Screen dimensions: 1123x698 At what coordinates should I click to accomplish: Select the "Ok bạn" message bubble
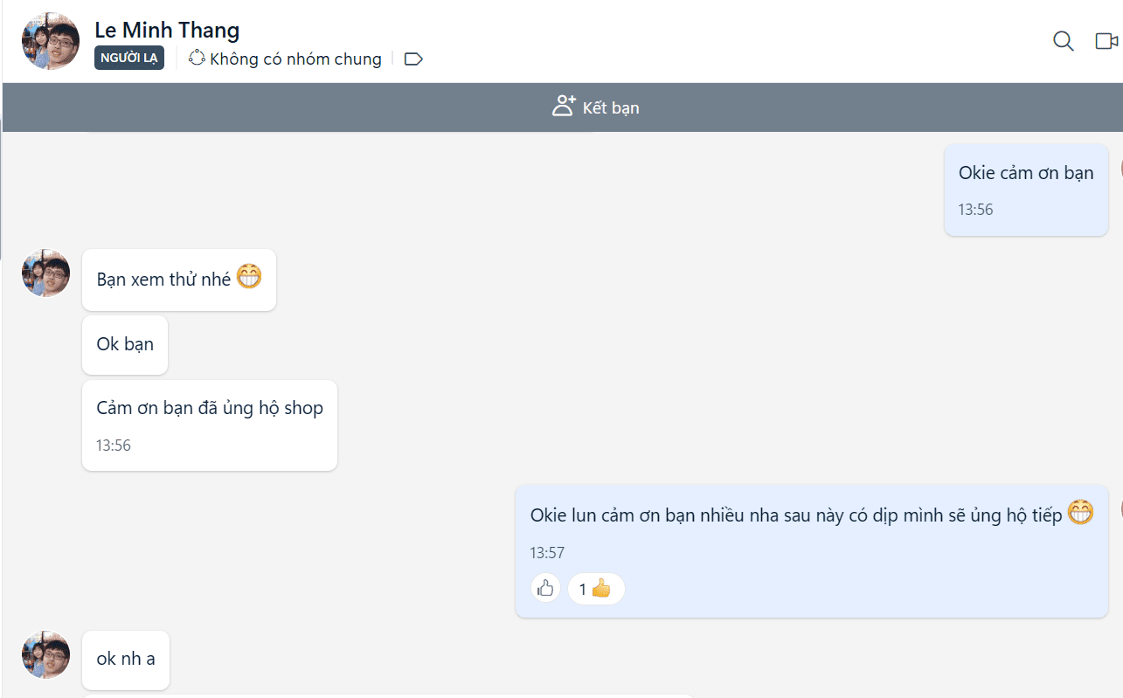pos(125,344)
